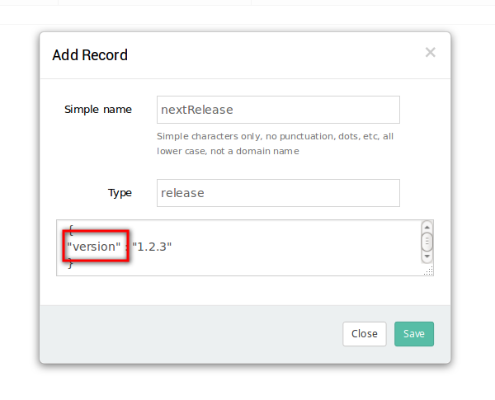Image resolution: width=495 pixels, height=400 pixels.
Task: Focus the Simple name input field
Action: [x=278, y=110]
